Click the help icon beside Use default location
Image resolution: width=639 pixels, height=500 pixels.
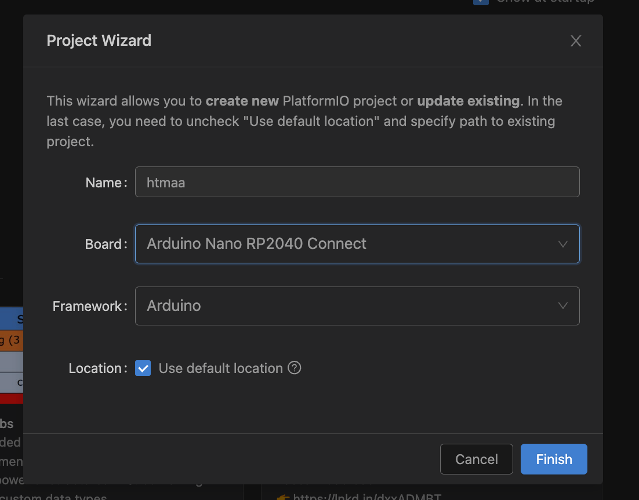tap(295, 368)
